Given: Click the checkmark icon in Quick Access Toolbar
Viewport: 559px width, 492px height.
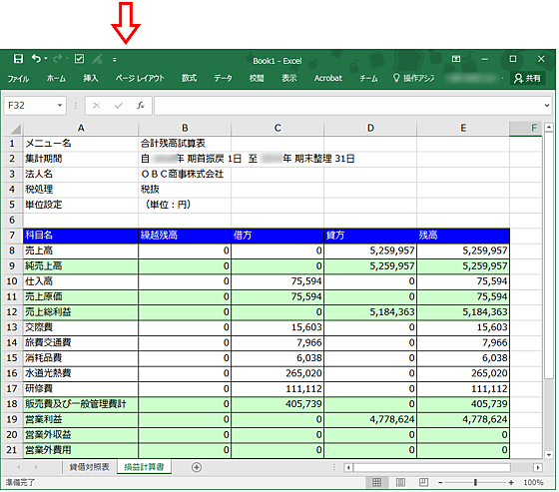Looking at the screenshot, I should click(79, 59).
